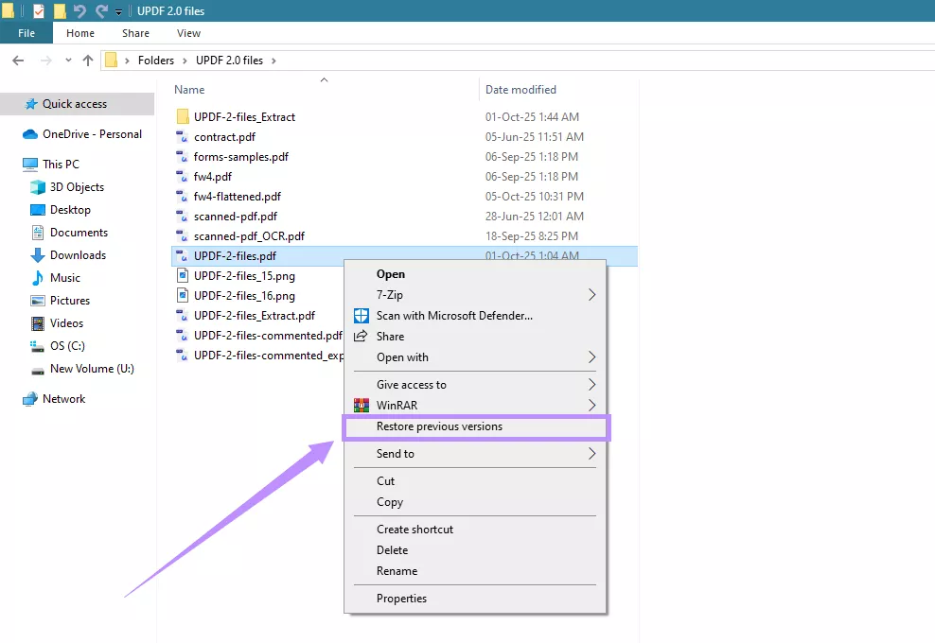Click the Network icon in the sidebar

pyautogui.click(x=30, y=398)
